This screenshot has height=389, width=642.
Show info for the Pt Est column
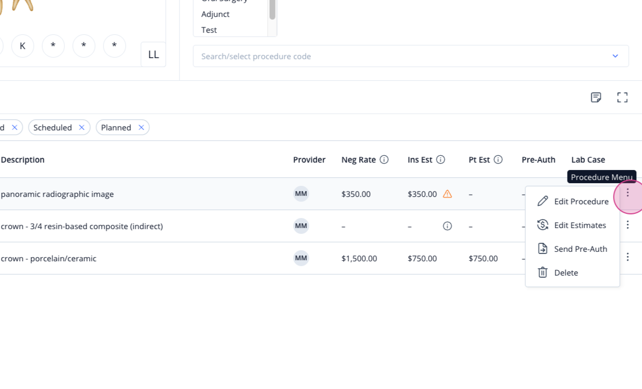pos(498,159)
